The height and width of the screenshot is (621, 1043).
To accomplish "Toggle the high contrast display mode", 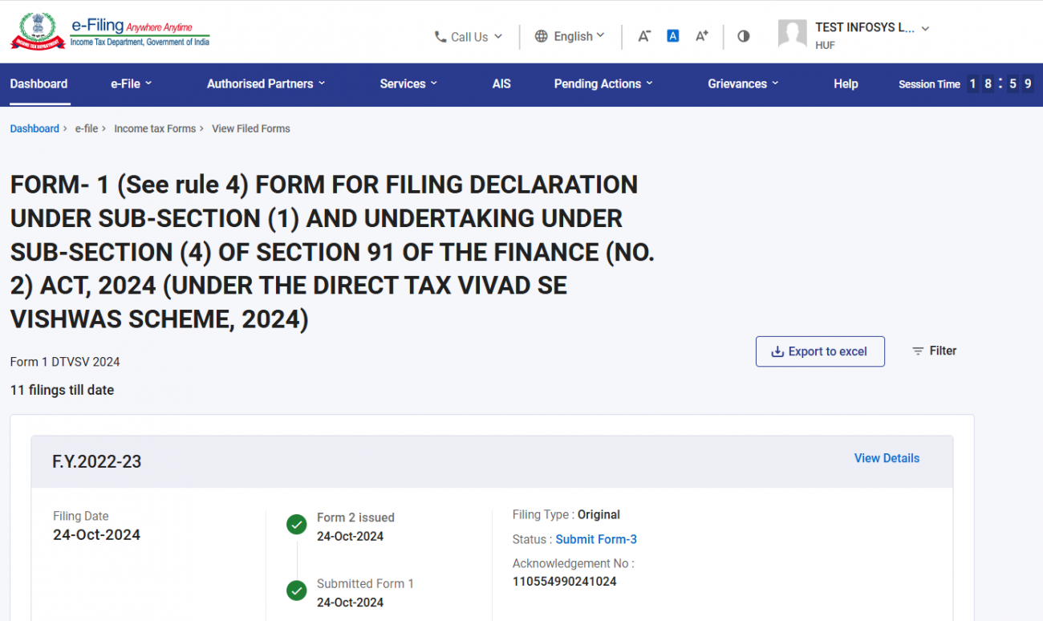I will pos(743,35).
